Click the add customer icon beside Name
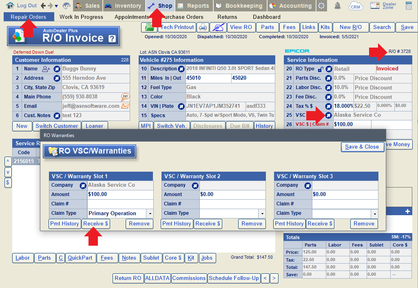This screenshot has height=288, width=418. (46, 69)
